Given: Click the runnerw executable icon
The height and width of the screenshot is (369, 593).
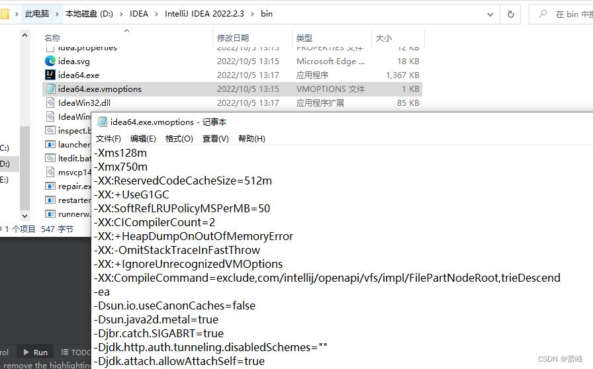Looking at the screenshot, I should click(x=50, y=214).
